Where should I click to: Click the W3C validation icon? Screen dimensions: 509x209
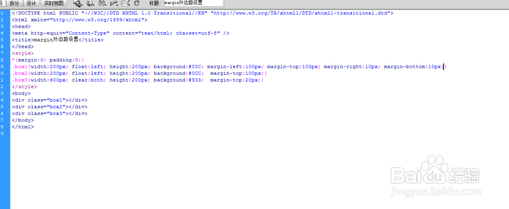pos(114,3)
